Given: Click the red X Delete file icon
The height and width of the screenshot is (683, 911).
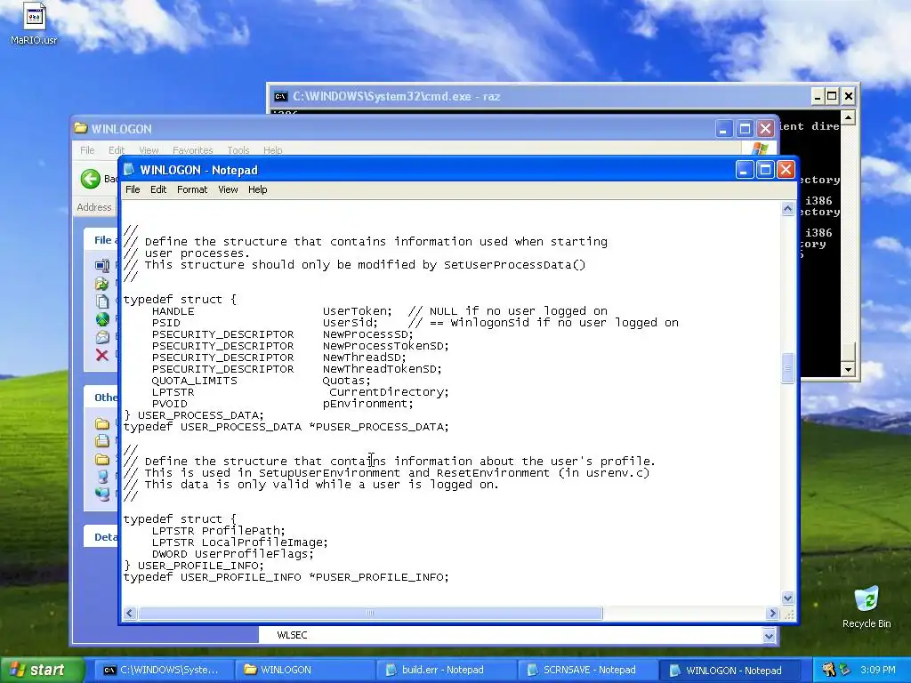Looking at the screenshot, I should (x=102, y=355).
